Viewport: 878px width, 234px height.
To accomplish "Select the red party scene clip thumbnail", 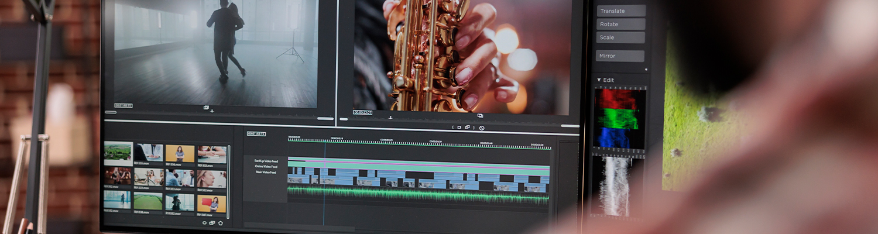I will [118, 175].
